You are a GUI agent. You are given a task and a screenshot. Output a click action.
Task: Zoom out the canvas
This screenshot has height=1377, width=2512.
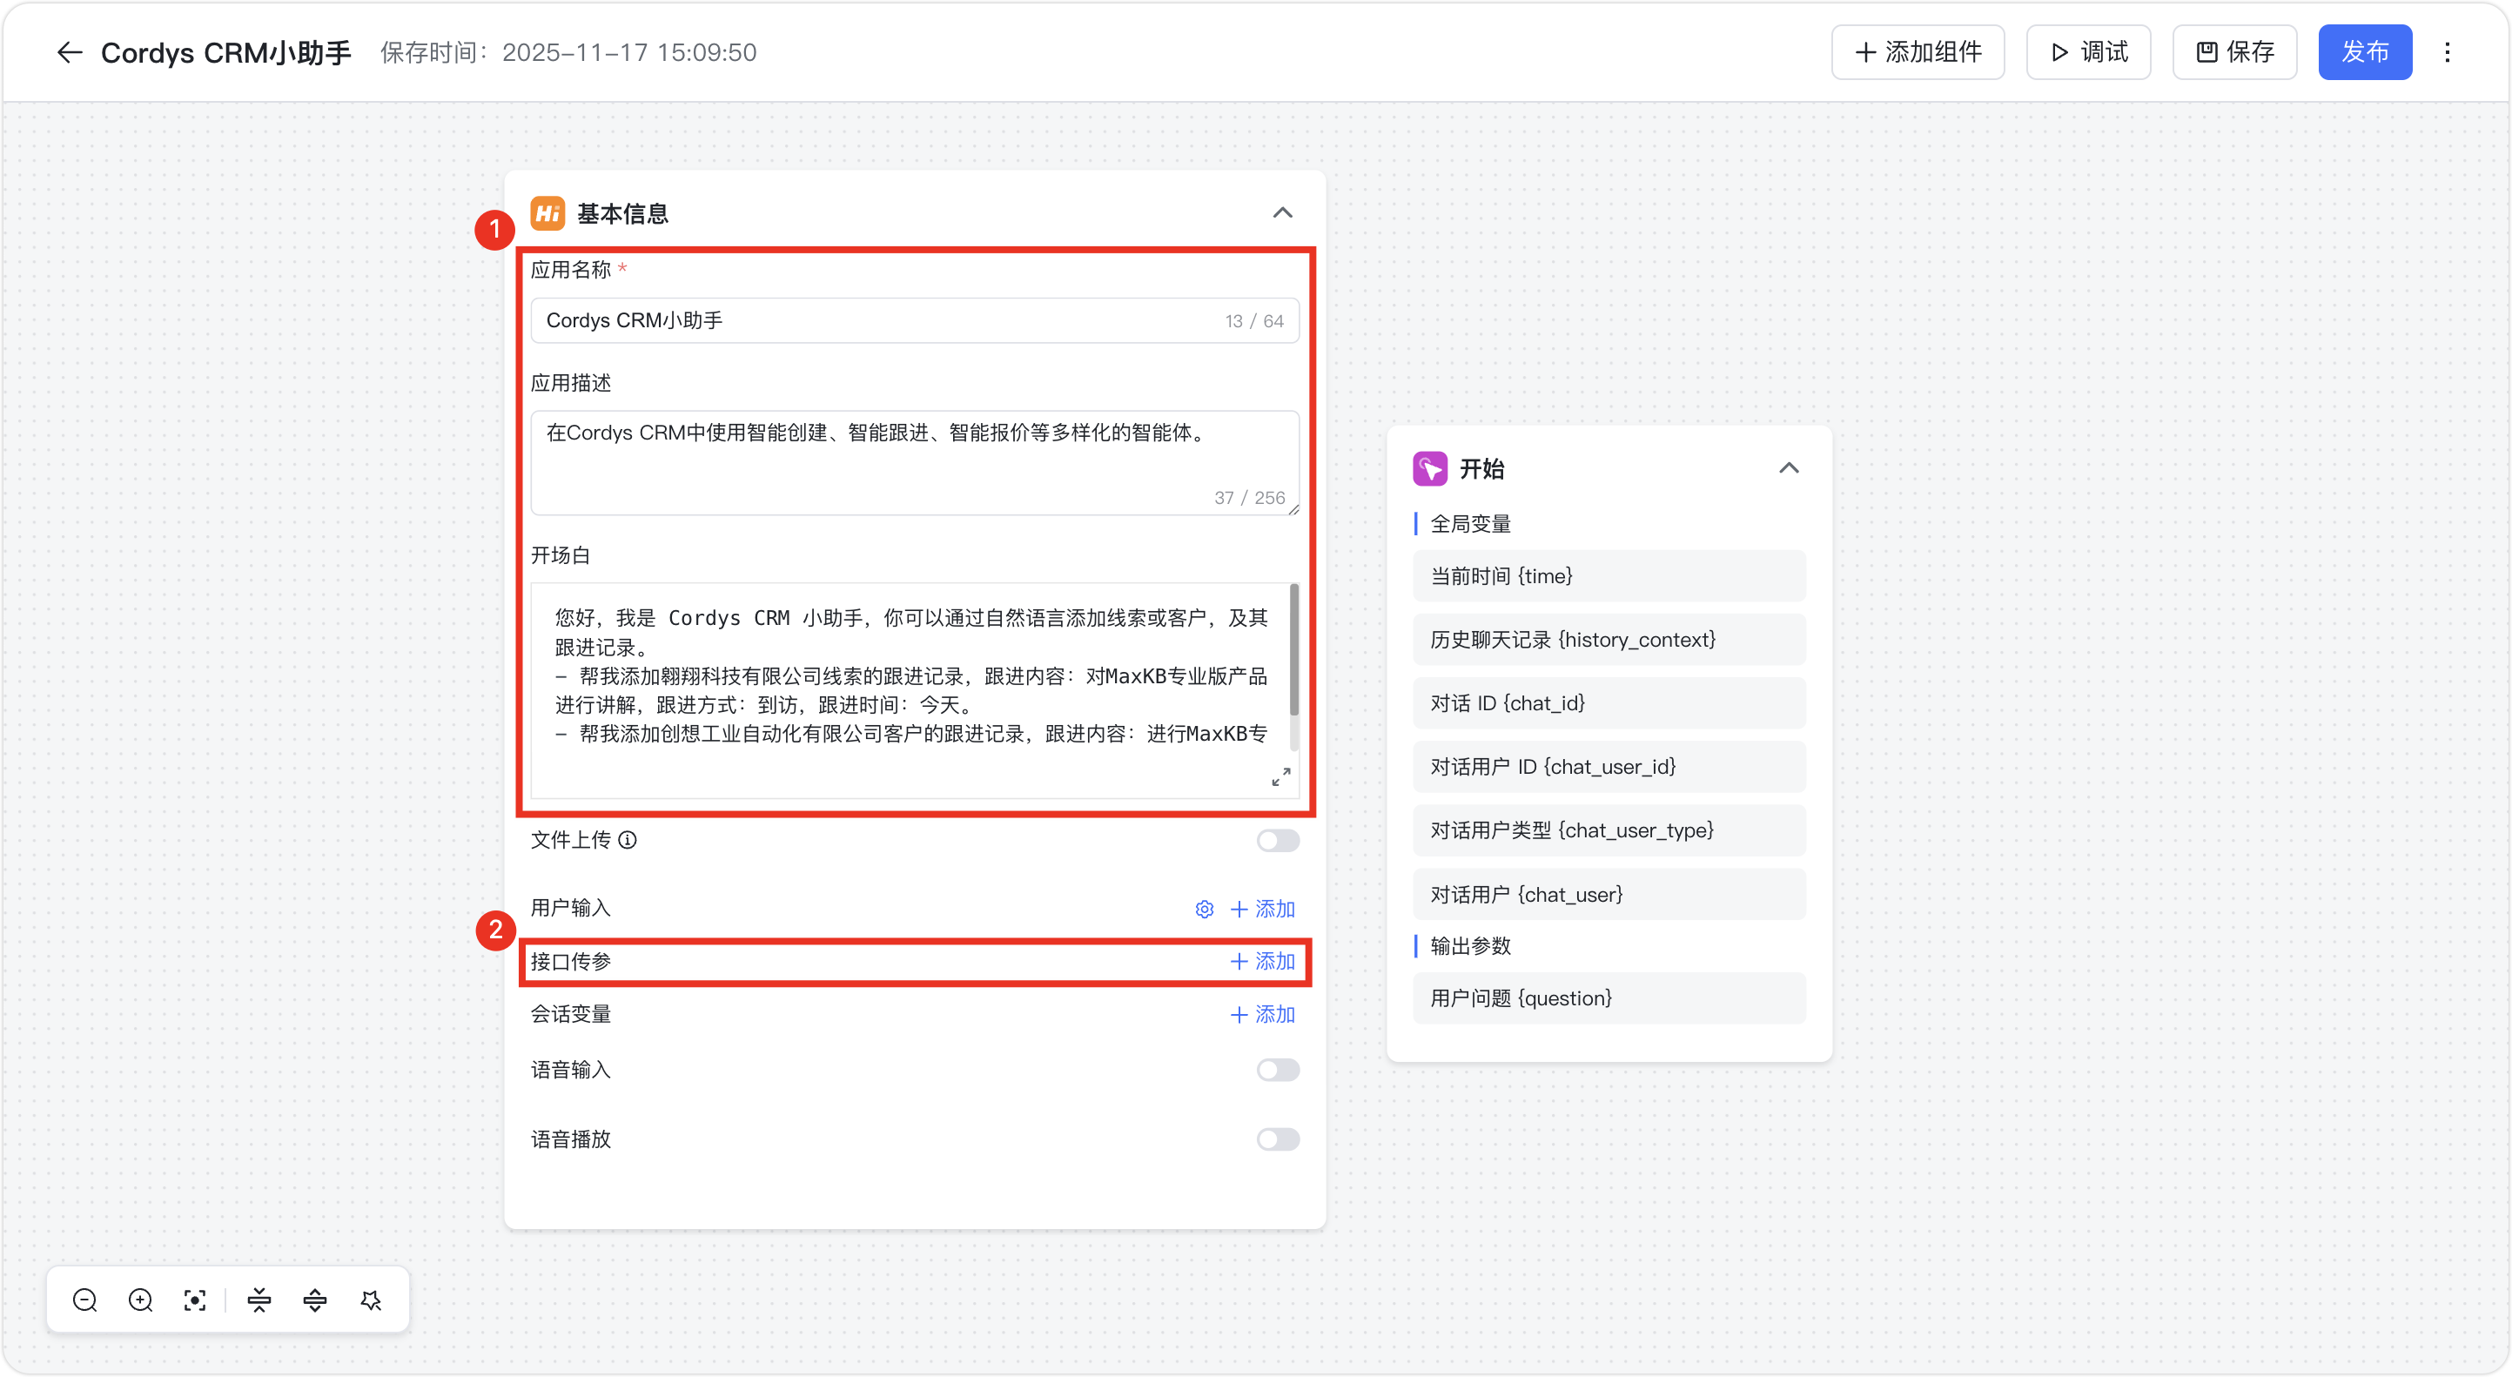[x=84, y=1300]
